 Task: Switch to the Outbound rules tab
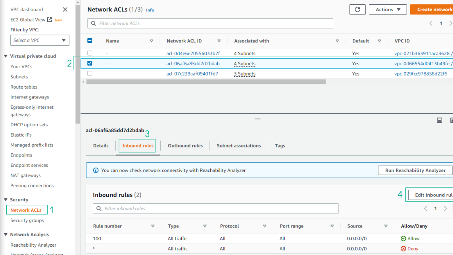pyautogui.click(x=185, y=146)
